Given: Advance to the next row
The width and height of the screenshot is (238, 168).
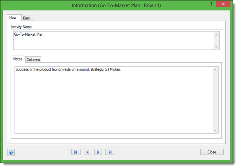Looking at the screenshot, I should pos(98,152).
